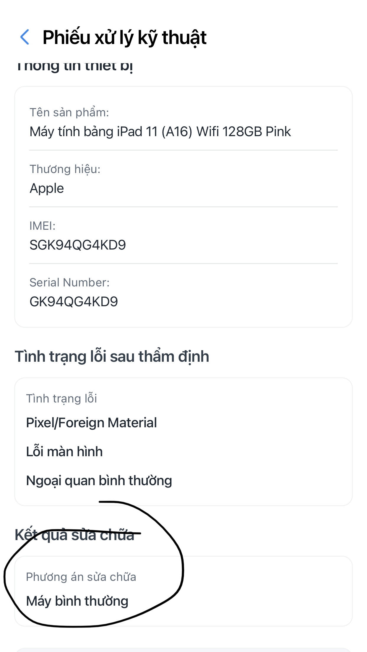Select the IMEI value SGK94QG4KD9
This screenshot has width=367, height=652.
click(78, 245)
